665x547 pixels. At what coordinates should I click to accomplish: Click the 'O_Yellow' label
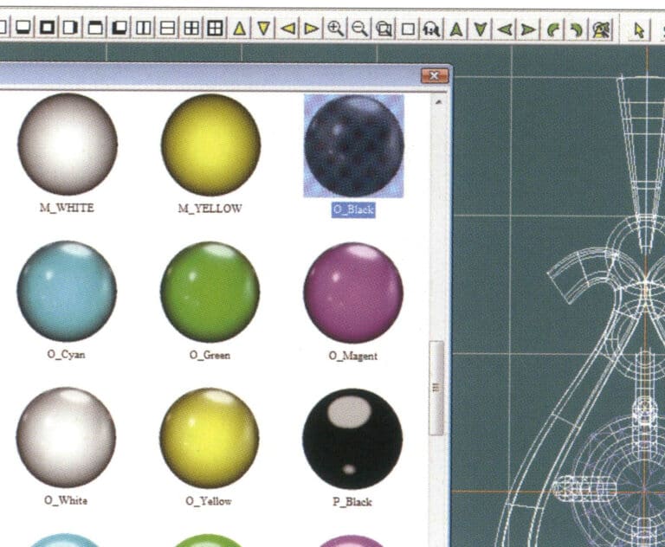[x=209, y=501]
